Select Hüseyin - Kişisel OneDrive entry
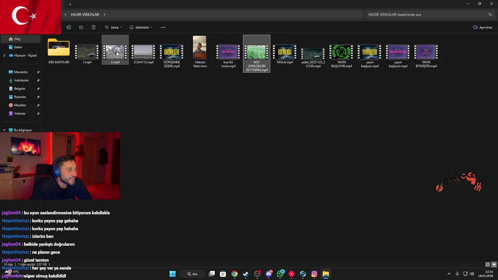Viewport: 498px width, 280px height. [23, 56]
